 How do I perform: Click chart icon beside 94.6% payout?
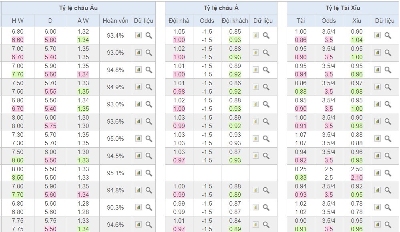click(138, 224)
